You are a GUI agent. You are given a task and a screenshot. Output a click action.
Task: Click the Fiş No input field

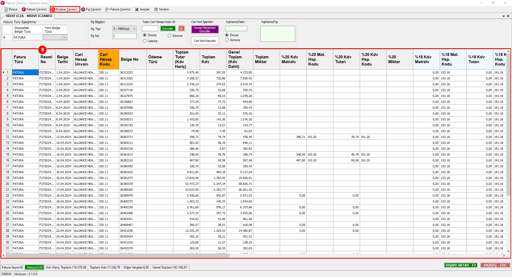(x=125, y=36)
